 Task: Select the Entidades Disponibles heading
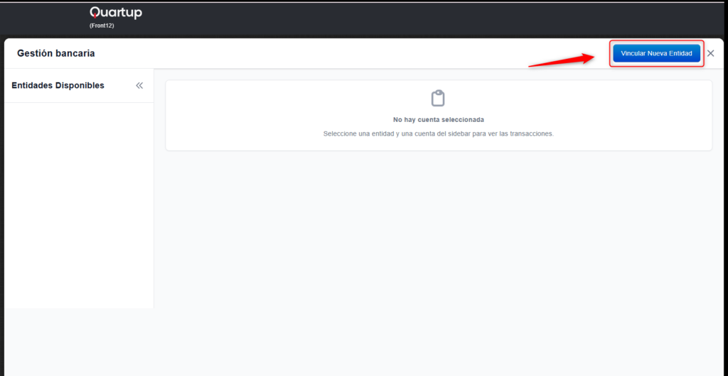pos(58,86)
